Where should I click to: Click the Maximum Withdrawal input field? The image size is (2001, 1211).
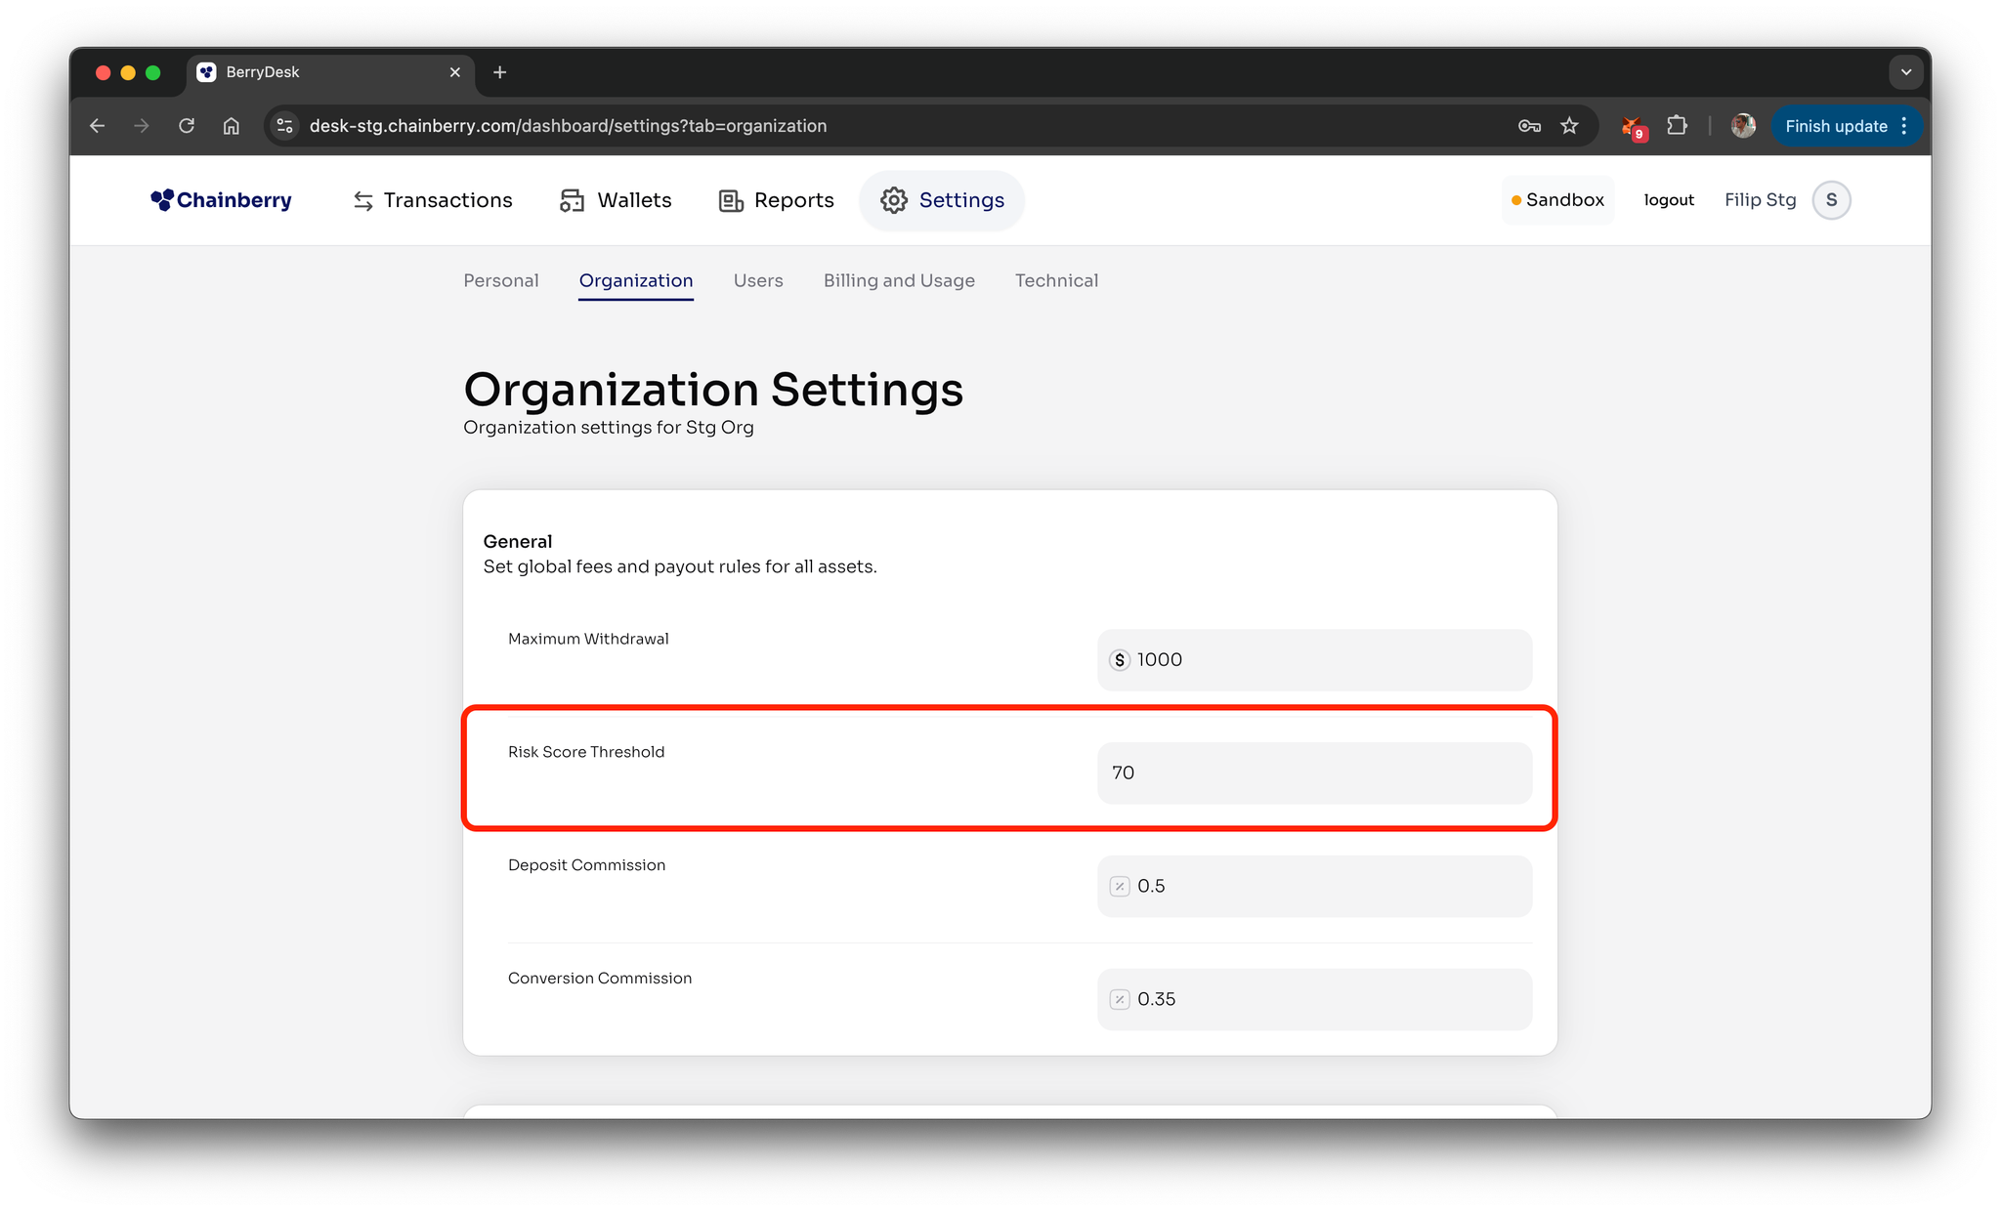pos(1314,660)
